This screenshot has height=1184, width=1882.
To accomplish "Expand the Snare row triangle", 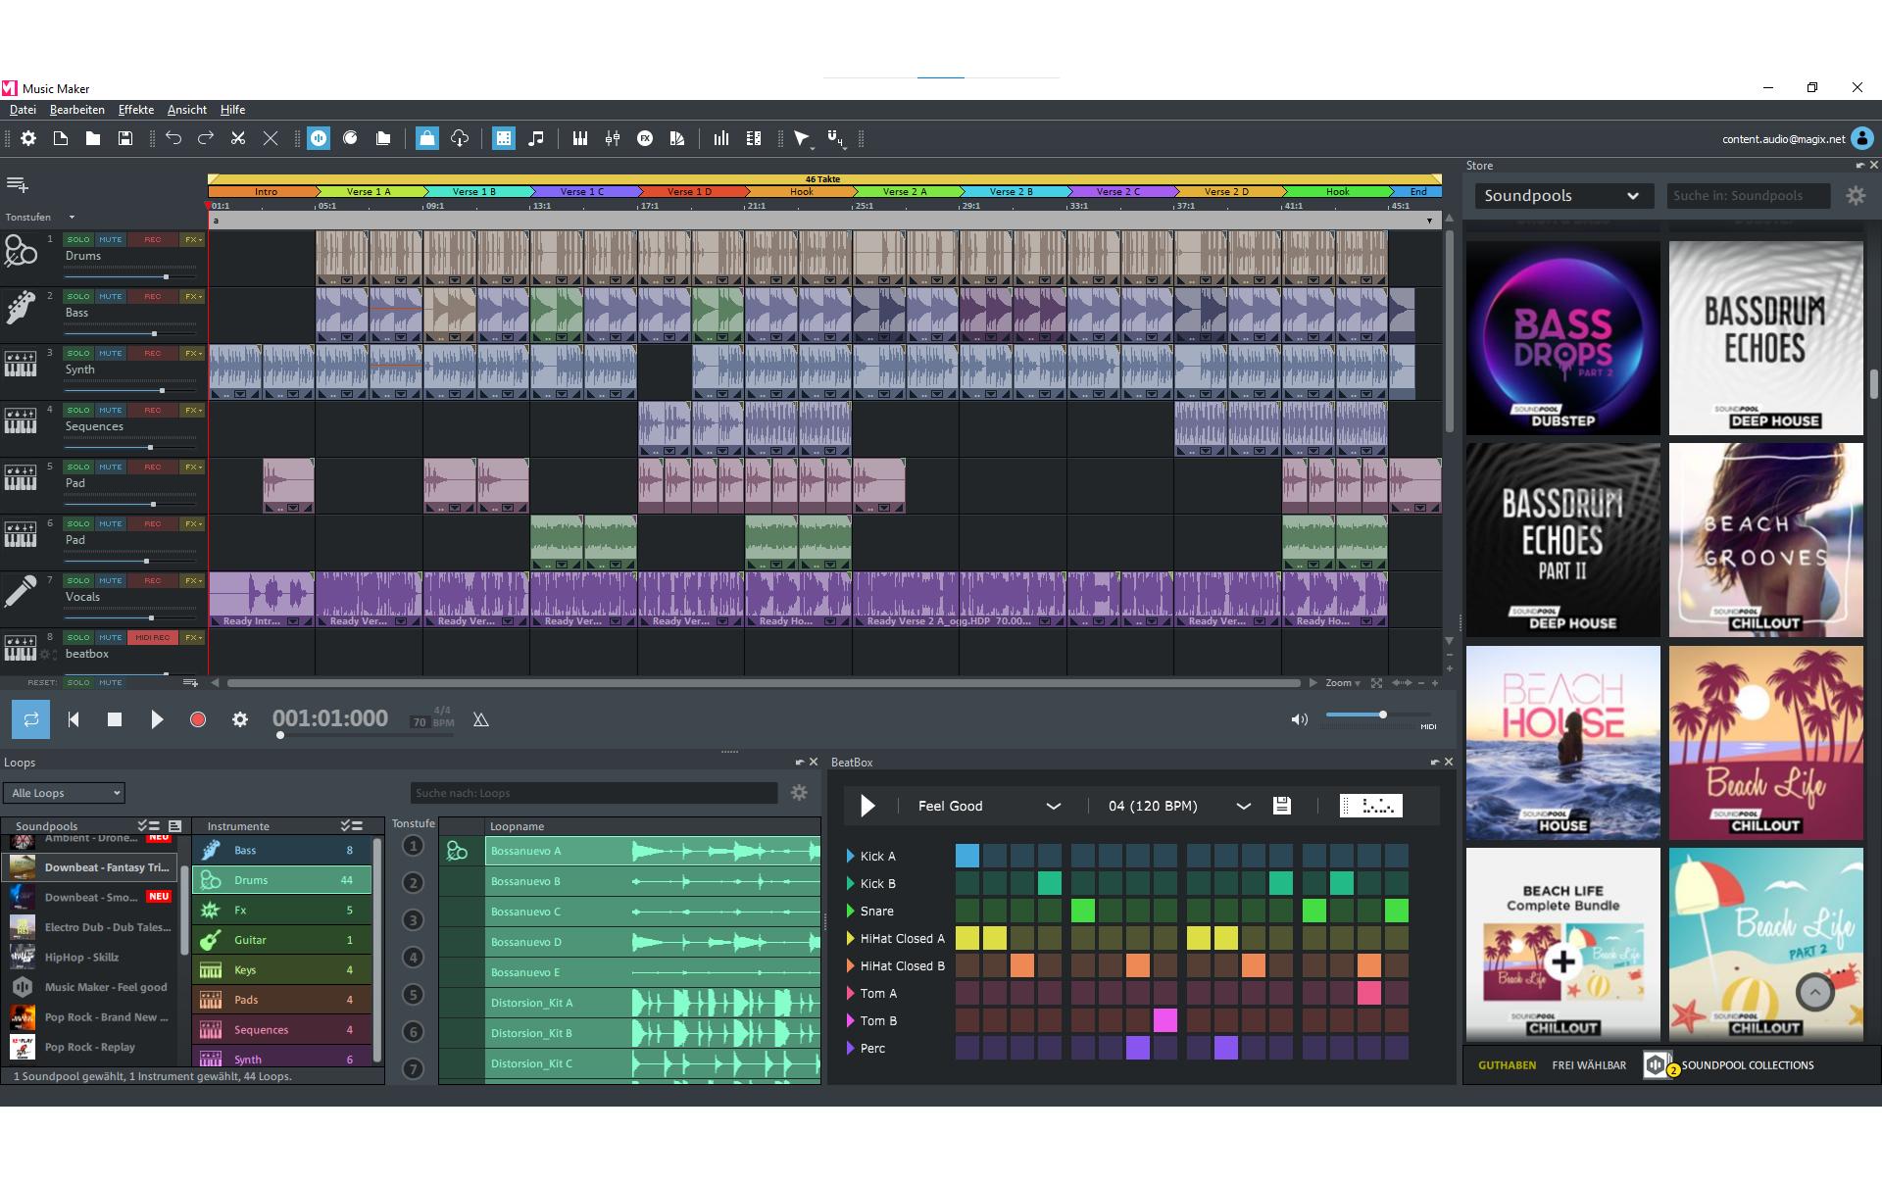I will tap(850, 911).
